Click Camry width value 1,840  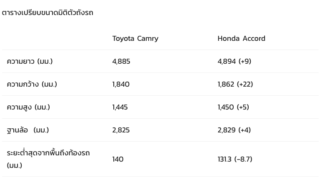coord(121,84)
